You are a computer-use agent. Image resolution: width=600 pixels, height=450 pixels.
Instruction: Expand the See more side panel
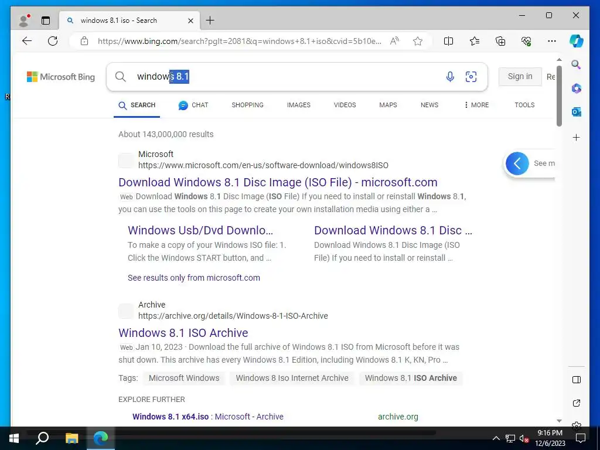[517, 163]
